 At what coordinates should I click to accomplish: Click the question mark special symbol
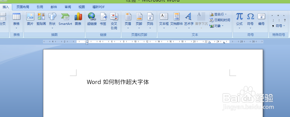(x=285, y=20)
